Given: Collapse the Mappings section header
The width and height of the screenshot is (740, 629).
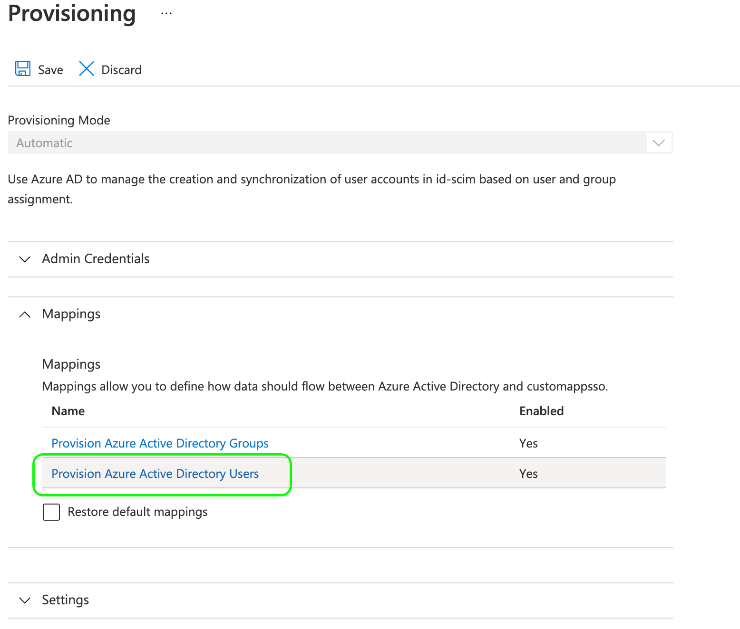Looking at the screenshot, I should (71, 314).
